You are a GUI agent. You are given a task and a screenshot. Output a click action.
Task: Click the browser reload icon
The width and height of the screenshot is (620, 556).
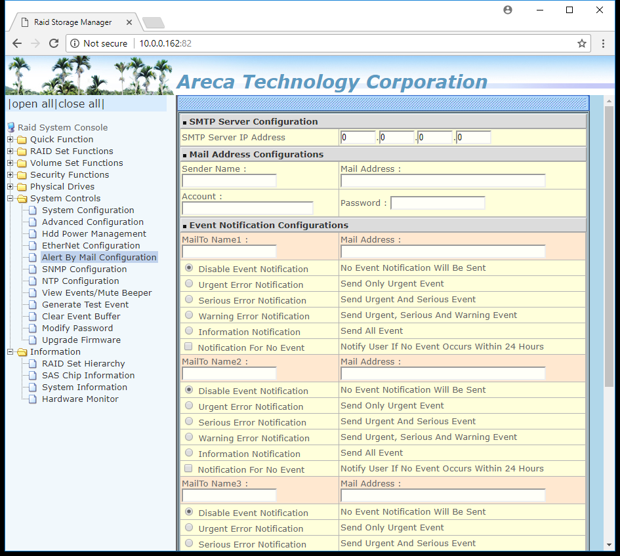click(54, 43)
